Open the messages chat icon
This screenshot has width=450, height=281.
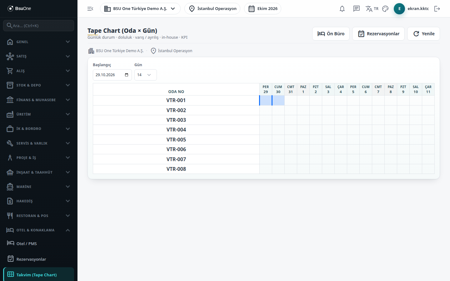click(357, 9)
